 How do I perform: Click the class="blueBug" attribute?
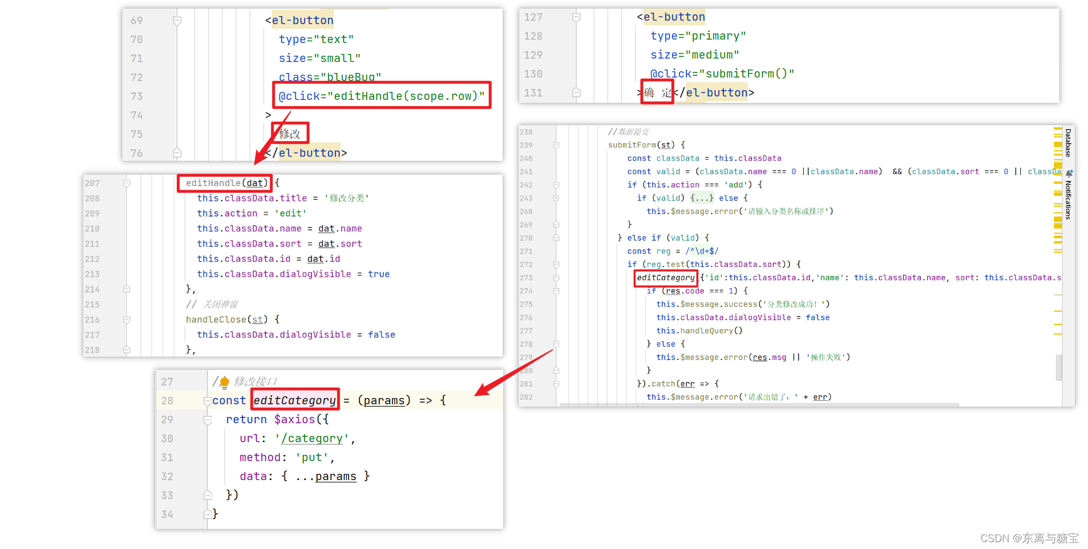[x=330, y=77]
